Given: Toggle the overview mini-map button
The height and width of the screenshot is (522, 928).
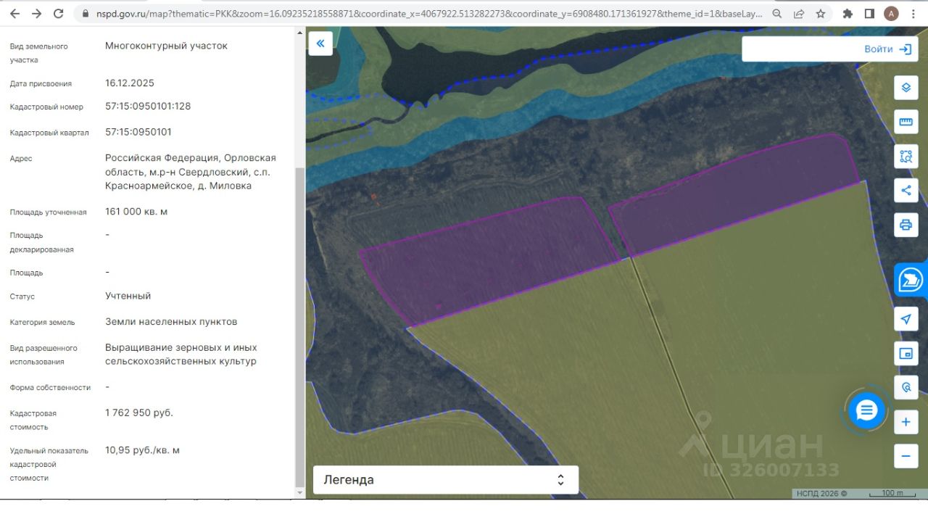Looking at the screenshot, I should point(906,353).
